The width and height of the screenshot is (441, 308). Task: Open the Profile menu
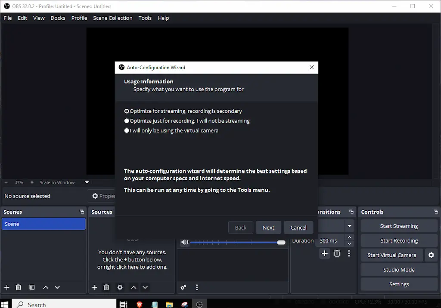[x=79, y=18]
